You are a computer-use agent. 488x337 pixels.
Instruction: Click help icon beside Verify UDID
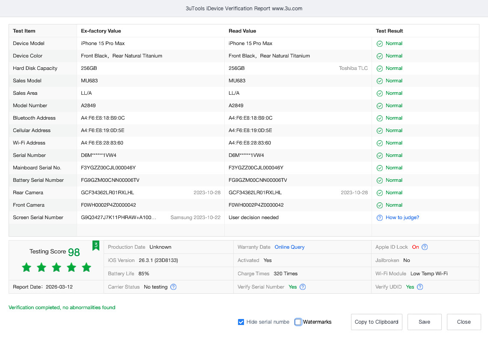click(x=420, y=287)
